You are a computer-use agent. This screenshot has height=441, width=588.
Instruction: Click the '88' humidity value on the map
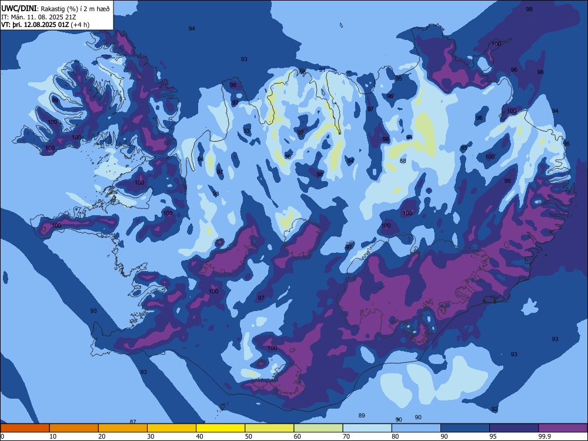click(x=403, y=161)
